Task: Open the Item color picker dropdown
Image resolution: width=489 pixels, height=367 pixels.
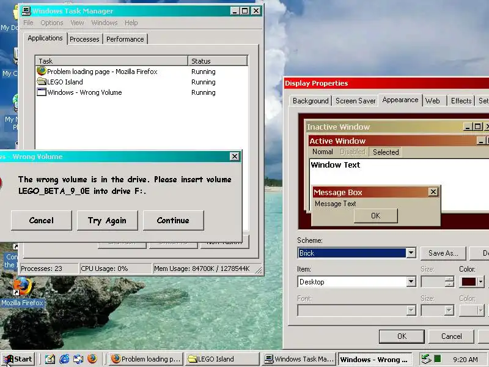Action: pos(472,282)
